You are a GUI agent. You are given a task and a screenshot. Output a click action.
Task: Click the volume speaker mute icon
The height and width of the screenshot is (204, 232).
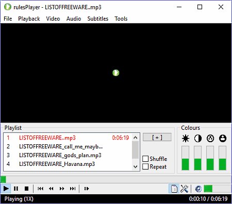pos(198,189)
